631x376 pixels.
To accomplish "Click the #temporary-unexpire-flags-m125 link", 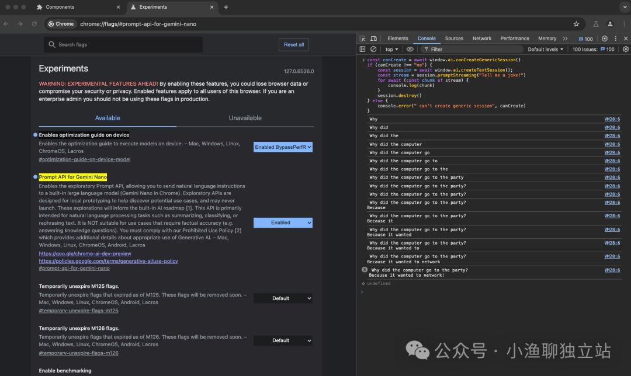I will click(x=78, y=311).
